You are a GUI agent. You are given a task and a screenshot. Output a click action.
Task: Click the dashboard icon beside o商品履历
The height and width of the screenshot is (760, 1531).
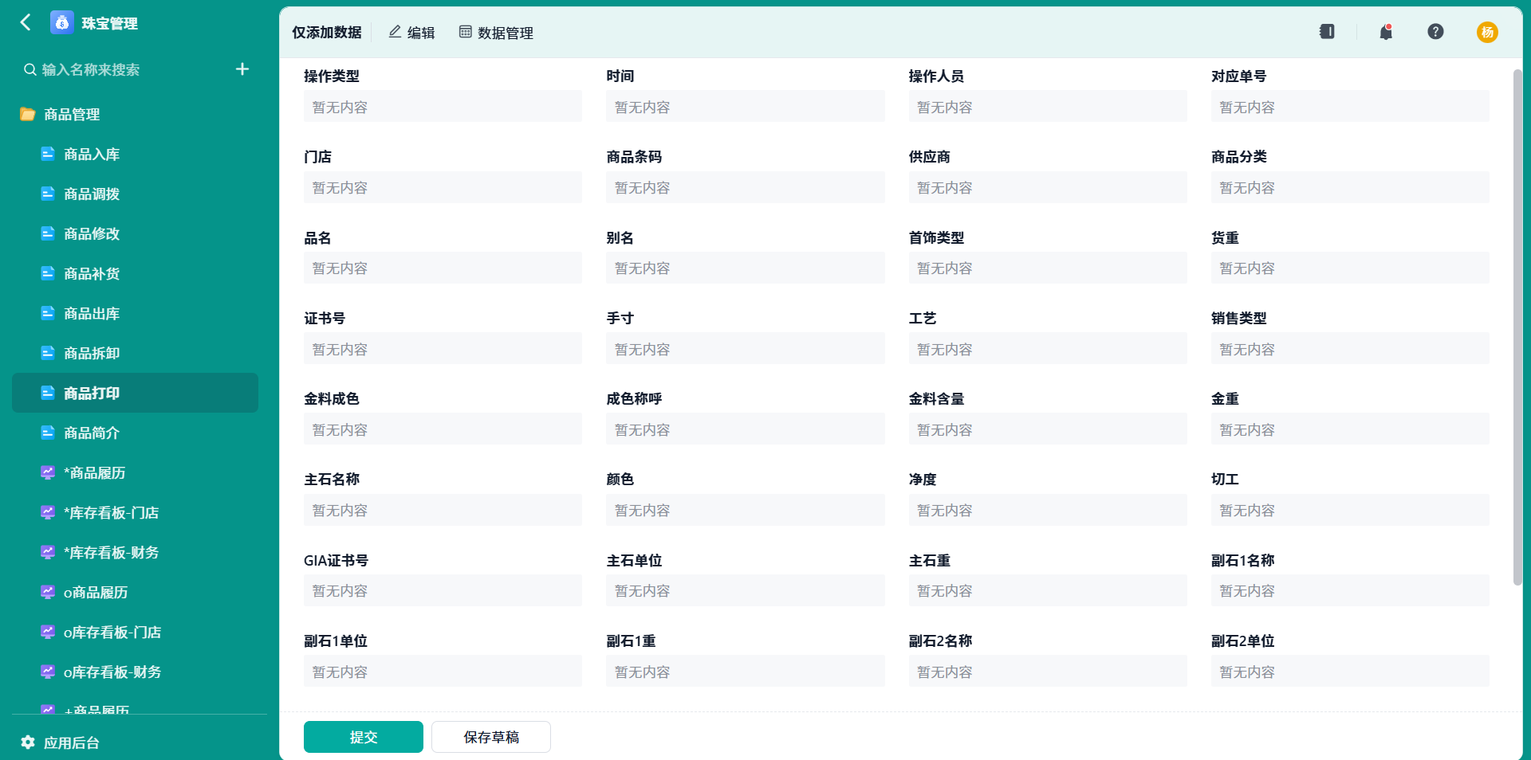(x=48, y=592)
